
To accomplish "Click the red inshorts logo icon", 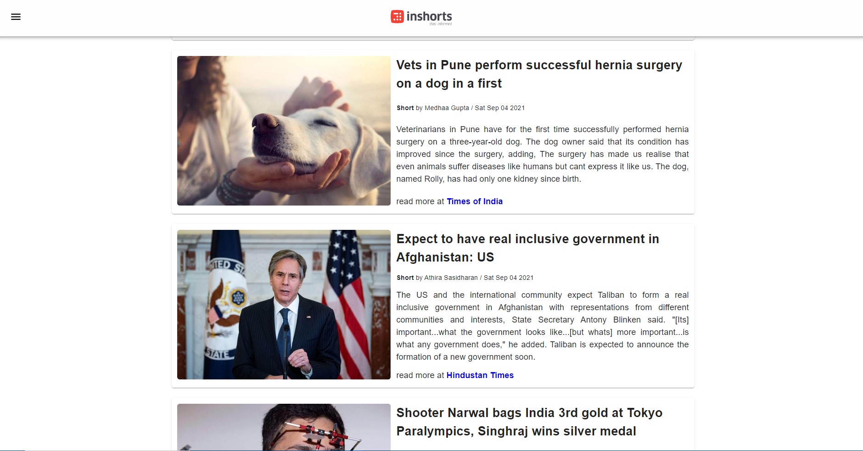I will (x=397, y=17).
